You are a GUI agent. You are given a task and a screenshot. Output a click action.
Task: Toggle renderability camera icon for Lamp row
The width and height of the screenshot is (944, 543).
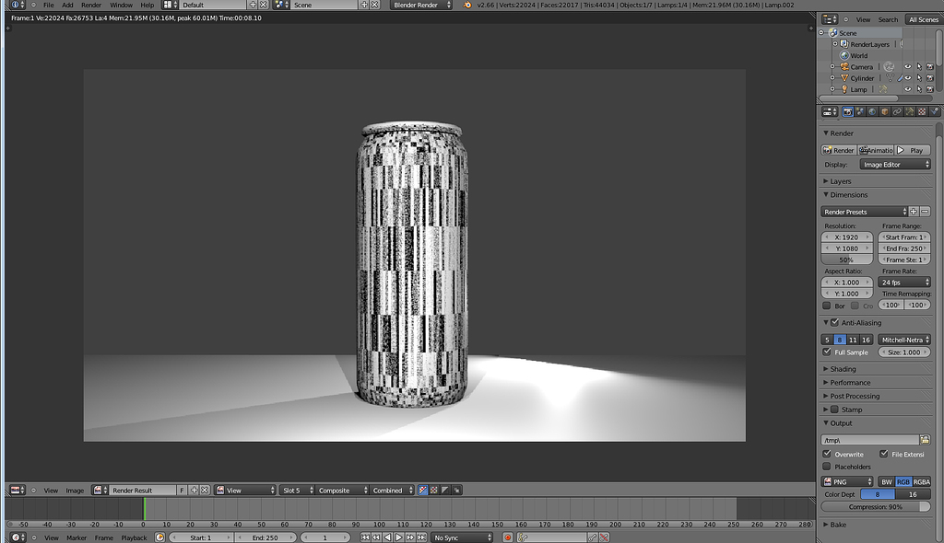pyautogui.click(x=930, y=89)
